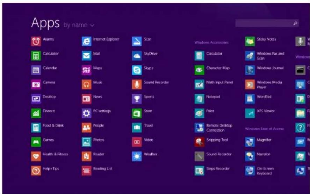Open the Sticky Notes icon
Image resolution: width=310 pixels, height=194 pixels.
click(x=250, y=41)
